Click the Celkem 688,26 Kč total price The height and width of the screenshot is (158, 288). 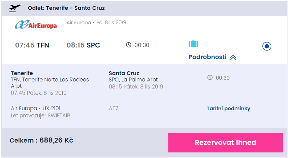(x=41, y=141)
